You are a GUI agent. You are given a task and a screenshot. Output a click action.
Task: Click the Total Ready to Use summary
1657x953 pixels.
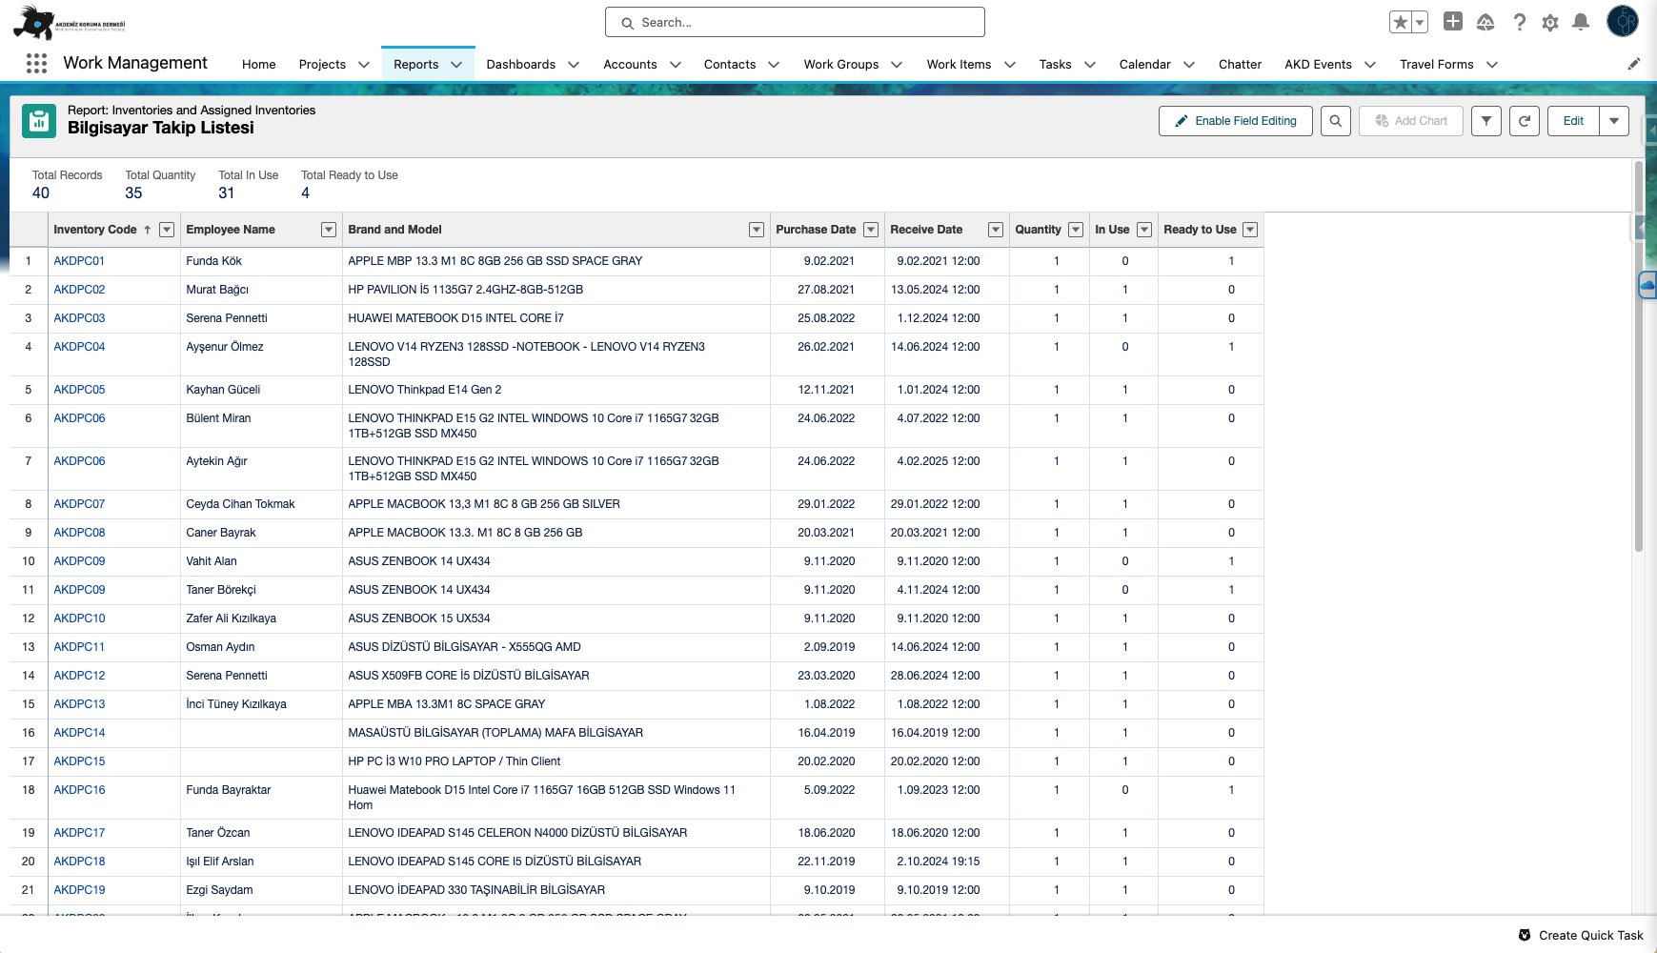tap(350, 184)
